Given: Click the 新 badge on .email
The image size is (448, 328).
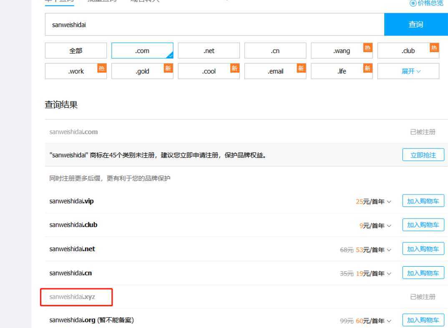Looking at the screenshot, I should [301, 68].
